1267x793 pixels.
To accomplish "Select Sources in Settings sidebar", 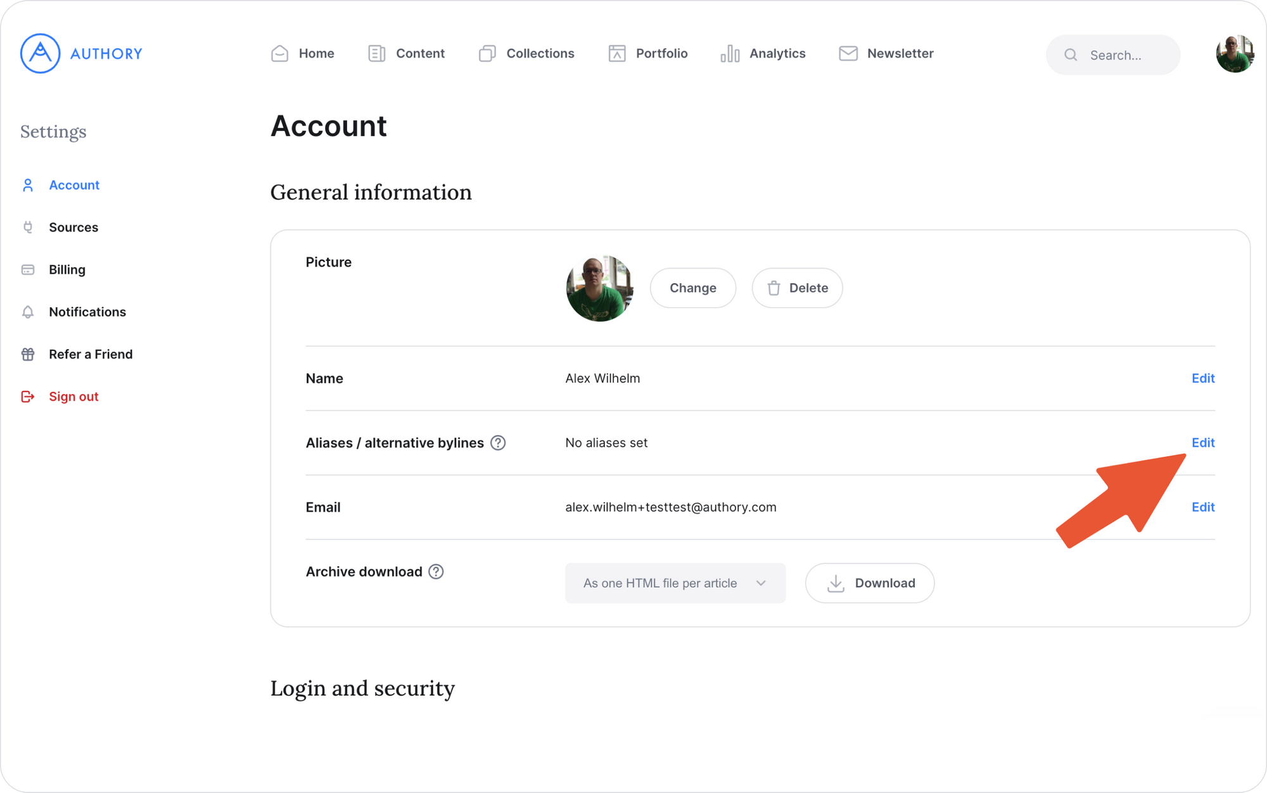I will (60, 227).
